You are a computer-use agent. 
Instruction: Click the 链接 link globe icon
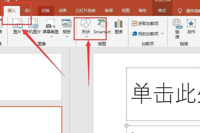pos(177,23)
